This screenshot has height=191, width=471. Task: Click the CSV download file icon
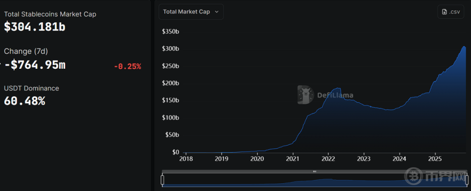click(x=444, y=12)
